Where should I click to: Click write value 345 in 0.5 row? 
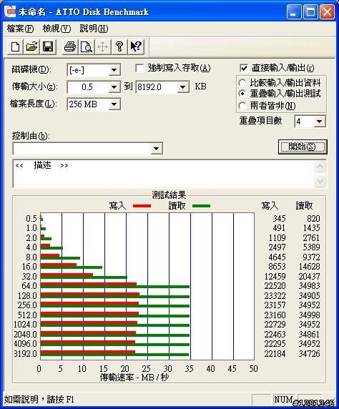point(279,219)
